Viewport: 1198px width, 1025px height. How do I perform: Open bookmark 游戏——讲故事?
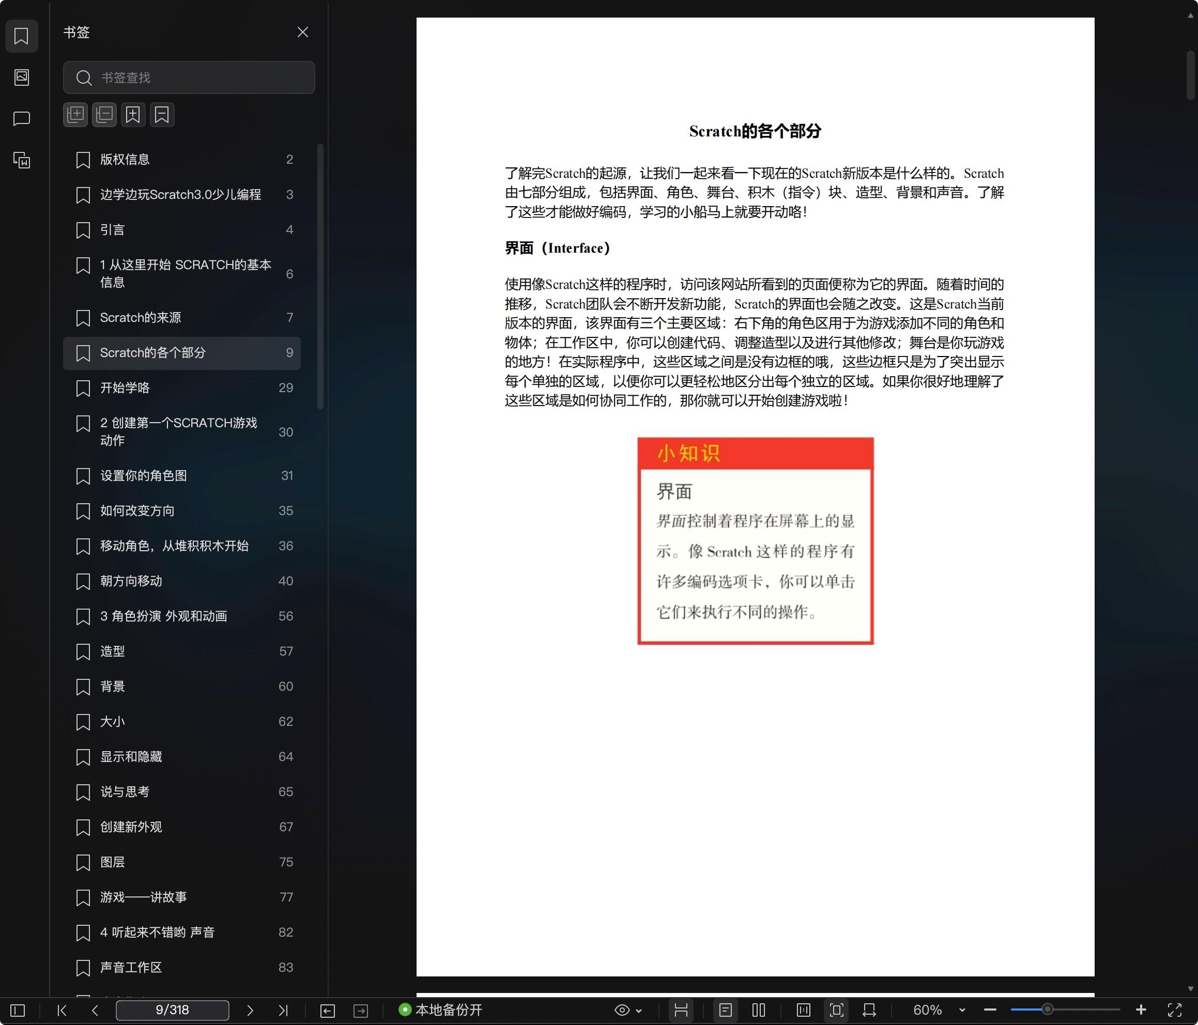point(181,898)
